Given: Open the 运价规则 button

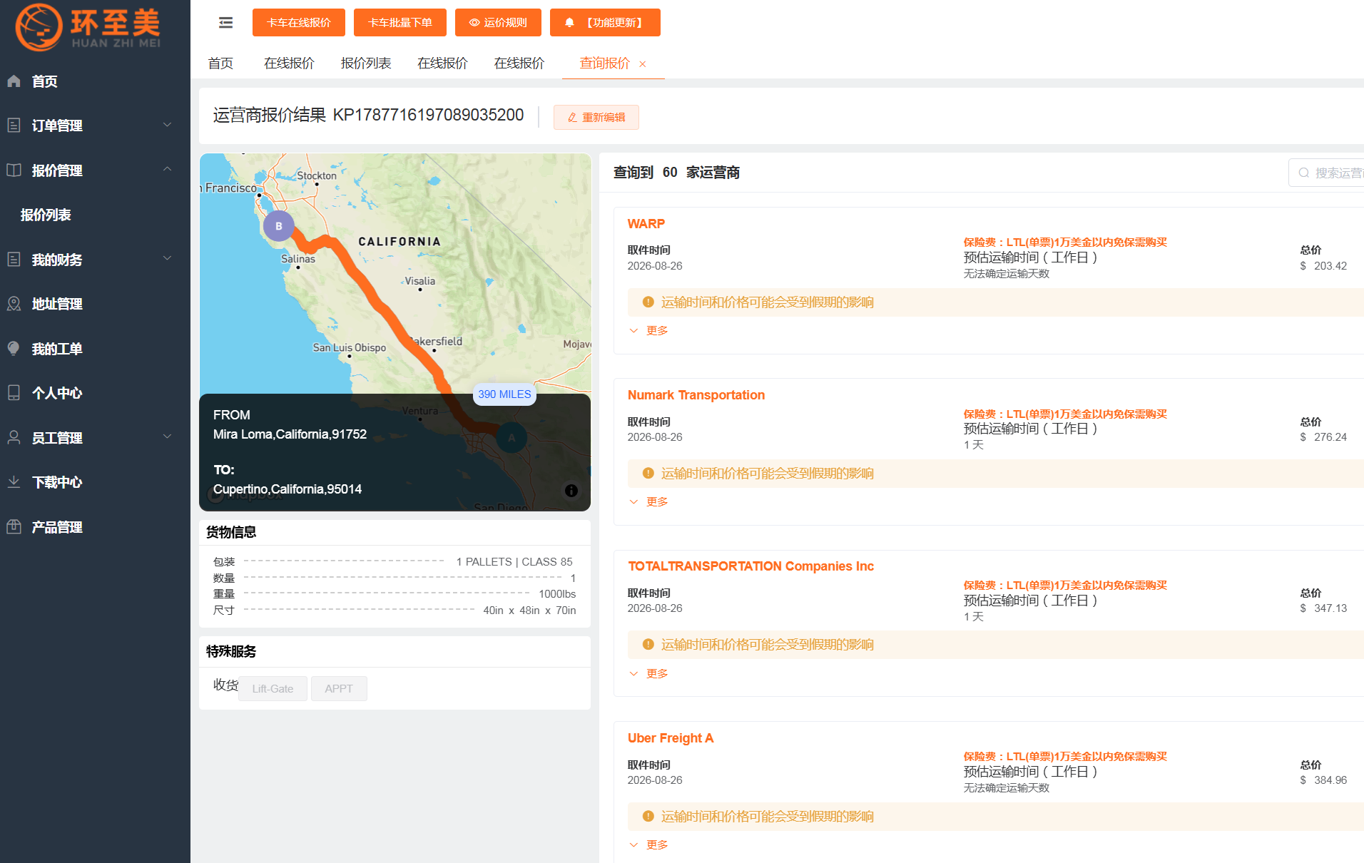Looking at the screenshot, I should [498, 23].
